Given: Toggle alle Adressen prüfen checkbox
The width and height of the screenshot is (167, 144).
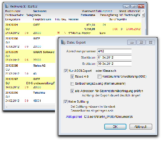Looking at the screenshot, I should [72, 91].
